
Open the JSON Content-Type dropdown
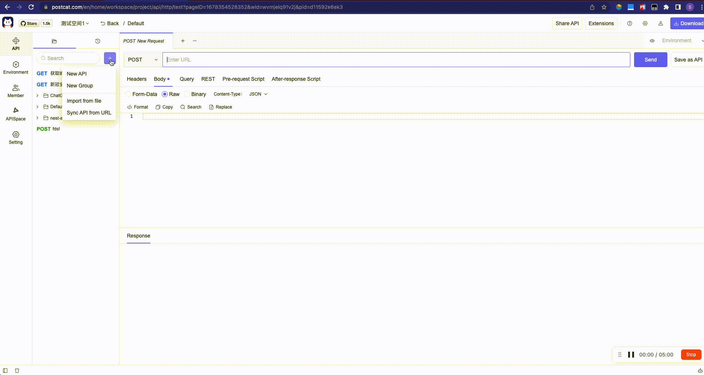tap(258, 94)
